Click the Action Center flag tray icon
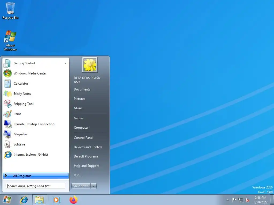 tap(234, 200)
